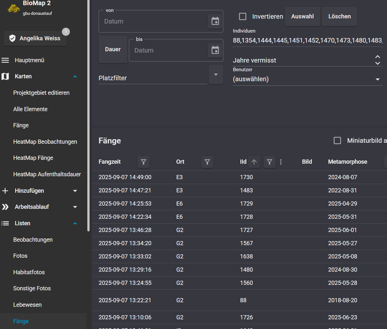The height and width of the screenshot is (329, 387).
Task: Click the Auswahl button
Action: [302, 16]
